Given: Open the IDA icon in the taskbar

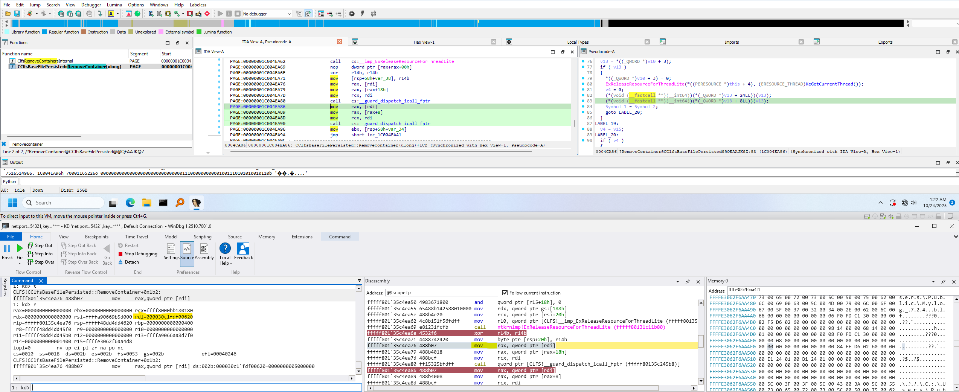Looking at the screenshot, I should click(196, 203).
